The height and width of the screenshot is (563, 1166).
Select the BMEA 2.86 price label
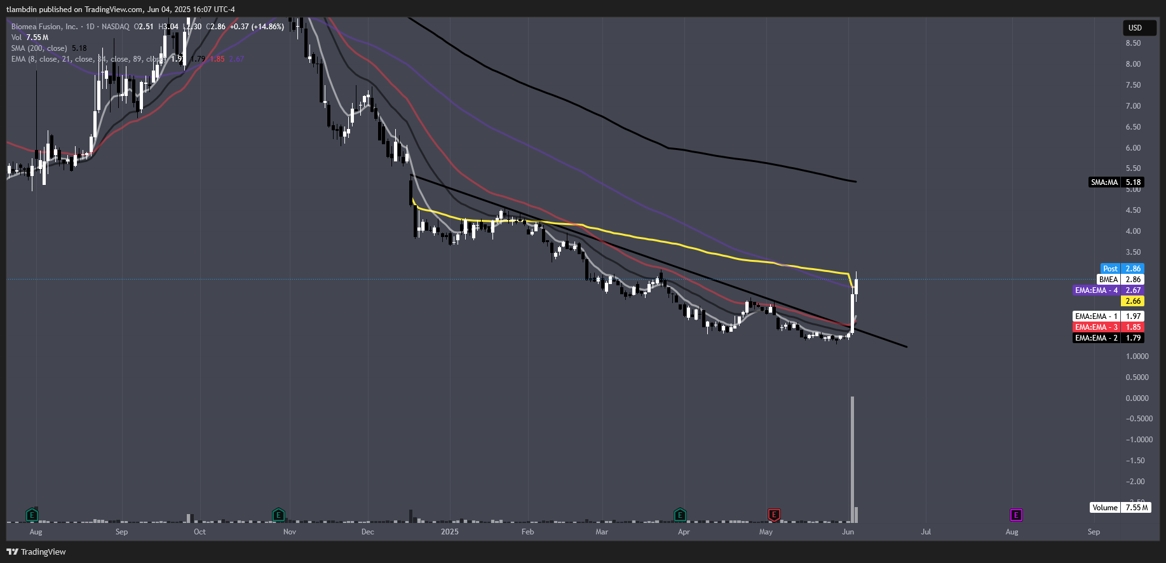click(1120, 280)
